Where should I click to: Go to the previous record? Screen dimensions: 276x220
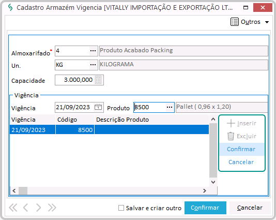click(x=26, y=208)
